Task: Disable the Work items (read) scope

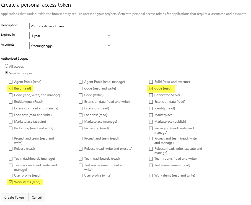Action: point(11,182)
